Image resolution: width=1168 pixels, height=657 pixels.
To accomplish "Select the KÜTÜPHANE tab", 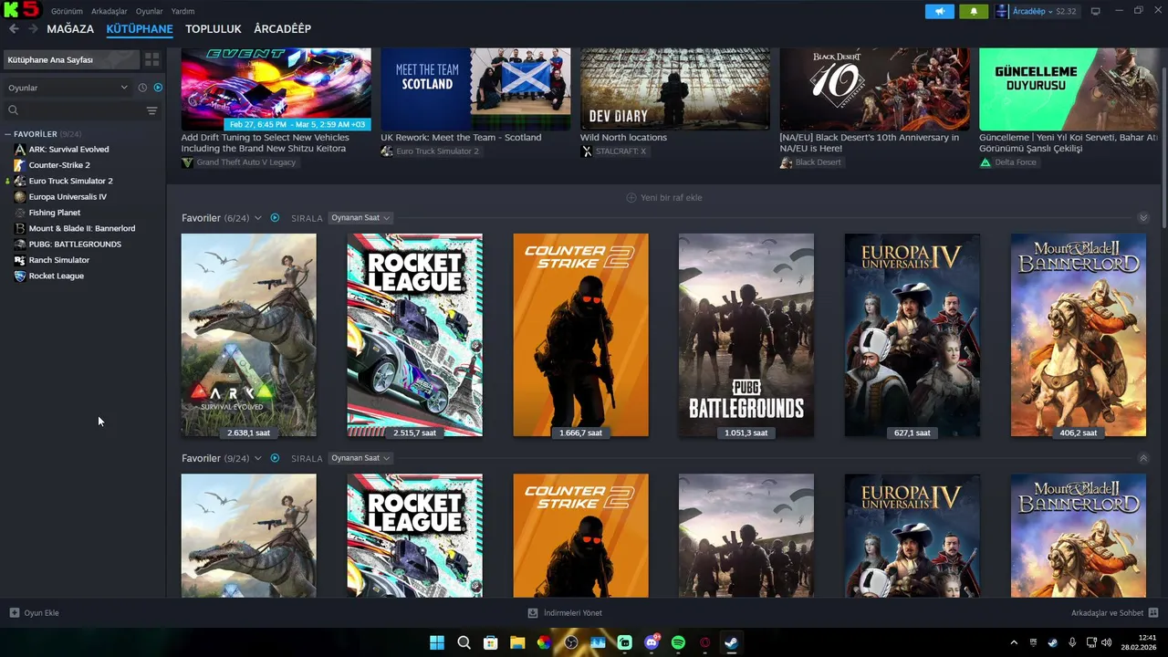I will pyautogui.click(x=140, y=29).
